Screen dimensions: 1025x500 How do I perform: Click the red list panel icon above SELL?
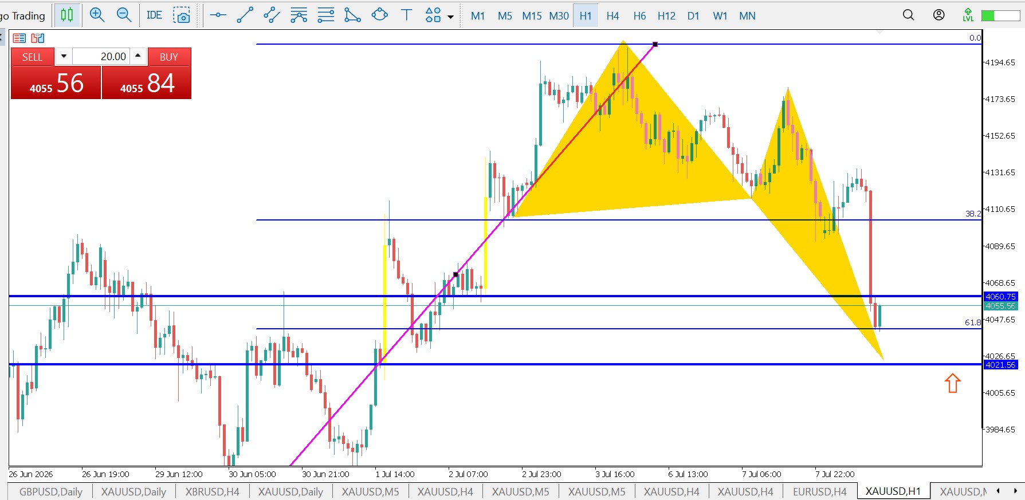coord(19,38)
